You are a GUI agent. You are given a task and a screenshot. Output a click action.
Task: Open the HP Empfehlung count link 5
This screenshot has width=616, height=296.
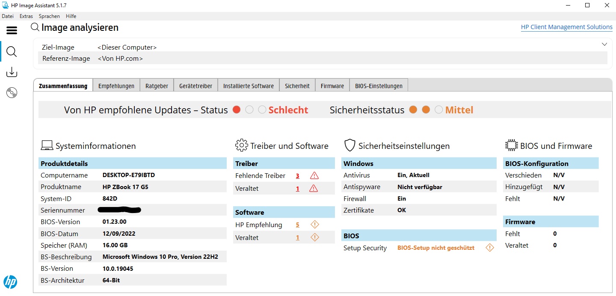pos(298,225)
